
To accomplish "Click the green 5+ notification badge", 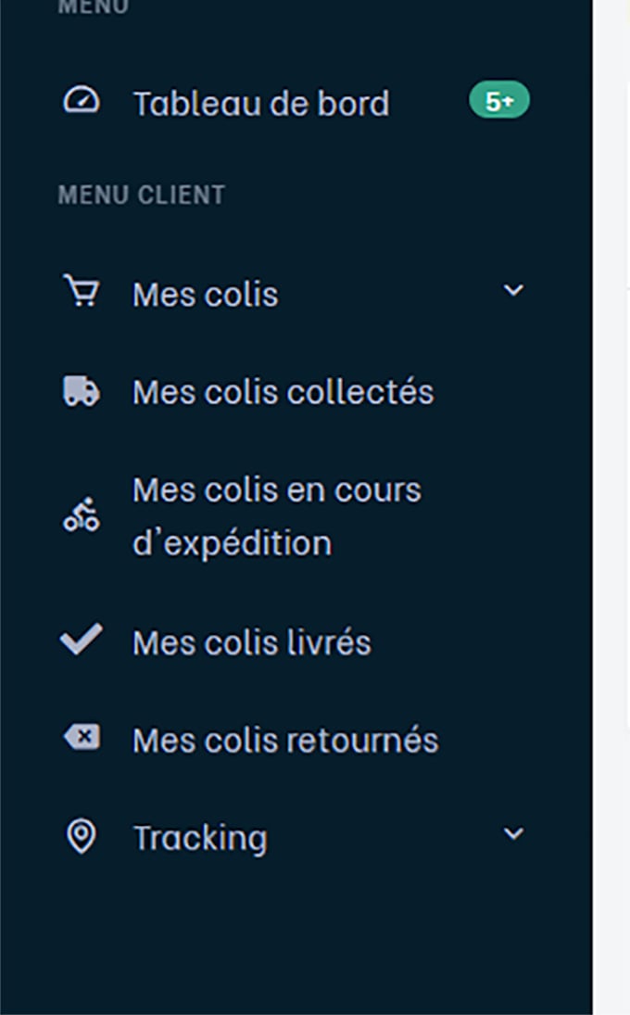I will pyautogui.click(x=499, y=100).
